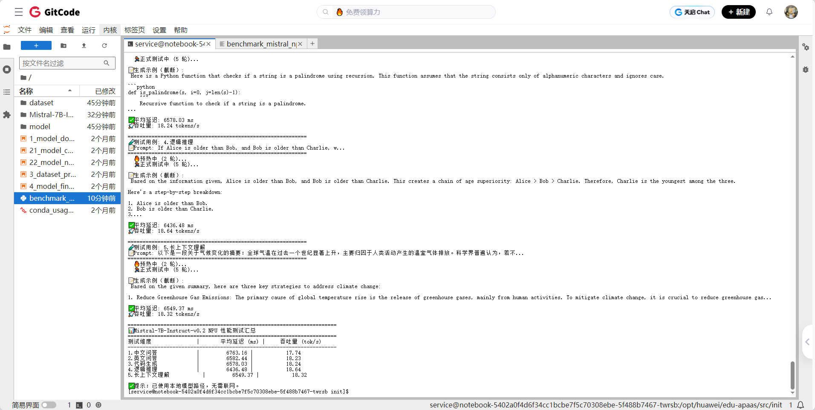
Task: Click the 天启 Chat button
Action: point(692,12)
